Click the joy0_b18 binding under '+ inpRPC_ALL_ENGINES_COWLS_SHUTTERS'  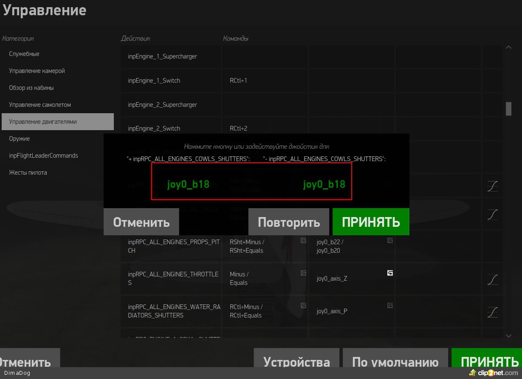pos(188,184)
